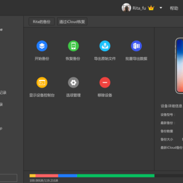The image size is (183, 183).
Task: Open the 帮助 menu
Action: [174, 8]
